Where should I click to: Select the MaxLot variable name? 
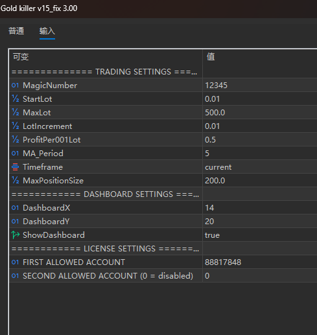click(37, 113)
